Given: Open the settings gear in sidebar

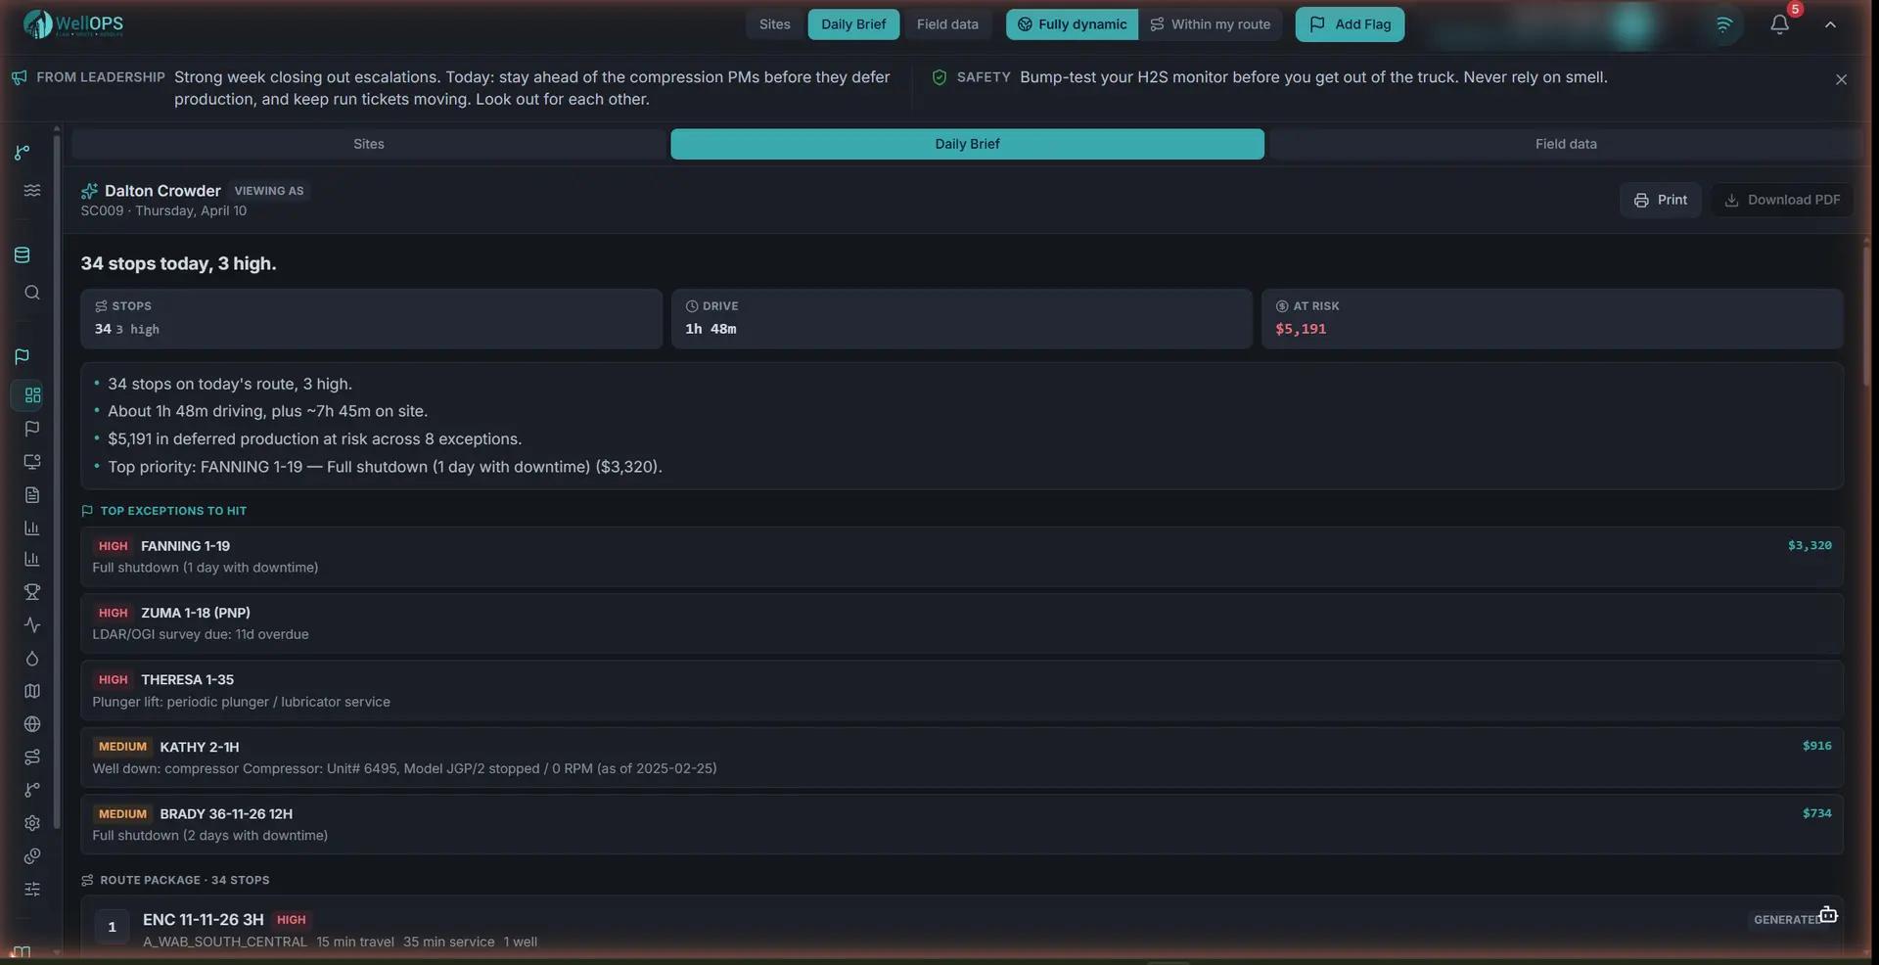Looking at the screenshot, I should pos(31,823).
